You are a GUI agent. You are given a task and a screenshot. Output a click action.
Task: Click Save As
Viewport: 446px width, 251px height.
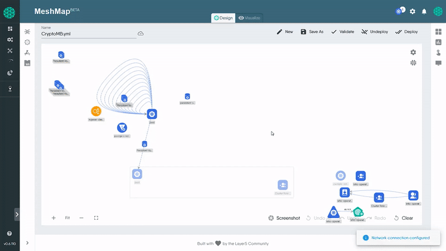click(x=312, y=32)
